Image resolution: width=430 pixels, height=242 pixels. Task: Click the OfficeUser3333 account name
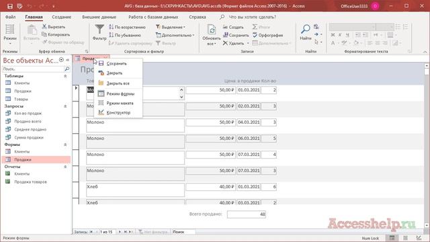pos(354,6)
